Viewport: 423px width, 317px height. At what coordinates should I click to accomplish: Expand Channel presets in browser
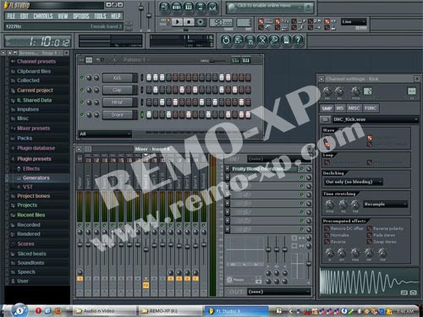[36, 62]
